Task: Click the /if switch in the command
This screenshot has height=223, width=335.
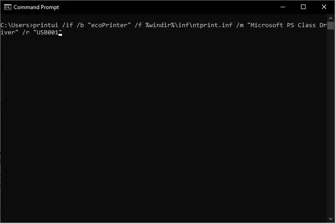Action: (67, 25)
